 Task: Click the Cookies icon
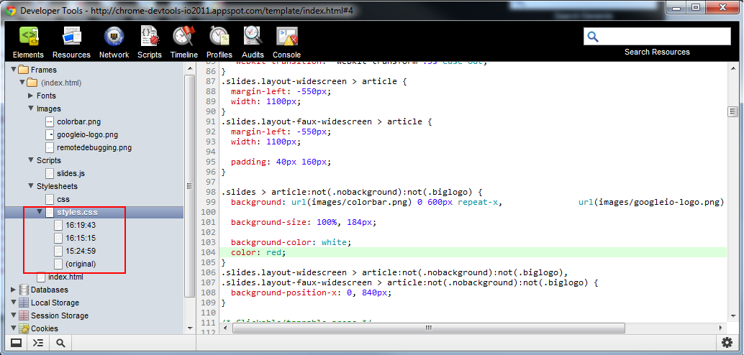pyautogui.click(x=24, y=328)
